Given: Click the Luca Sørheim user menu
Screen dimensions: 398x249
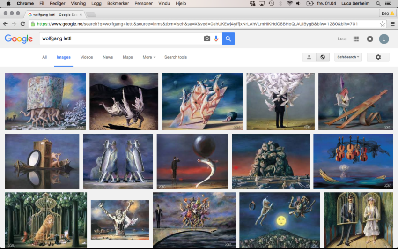Looking at the screenshot, I should 355,3.
